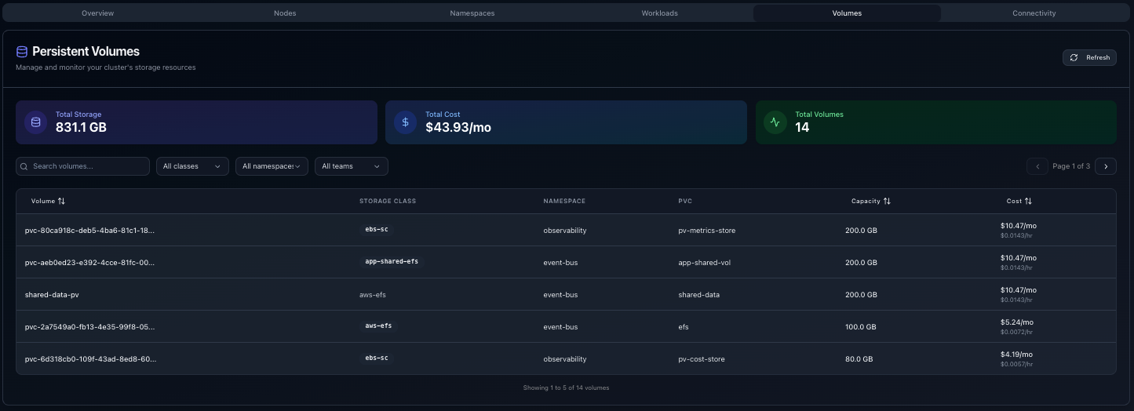
Task: Click the Total Storage database icon
Action: 35,122
